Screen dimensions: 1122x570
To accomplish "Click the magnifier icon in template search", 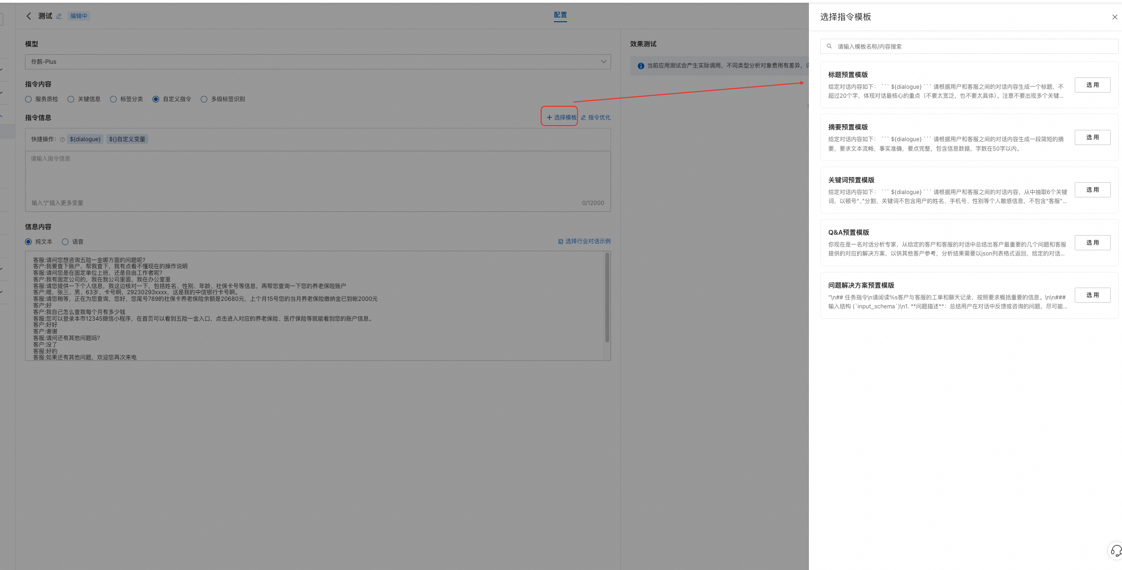I will [x=829, y=46].
